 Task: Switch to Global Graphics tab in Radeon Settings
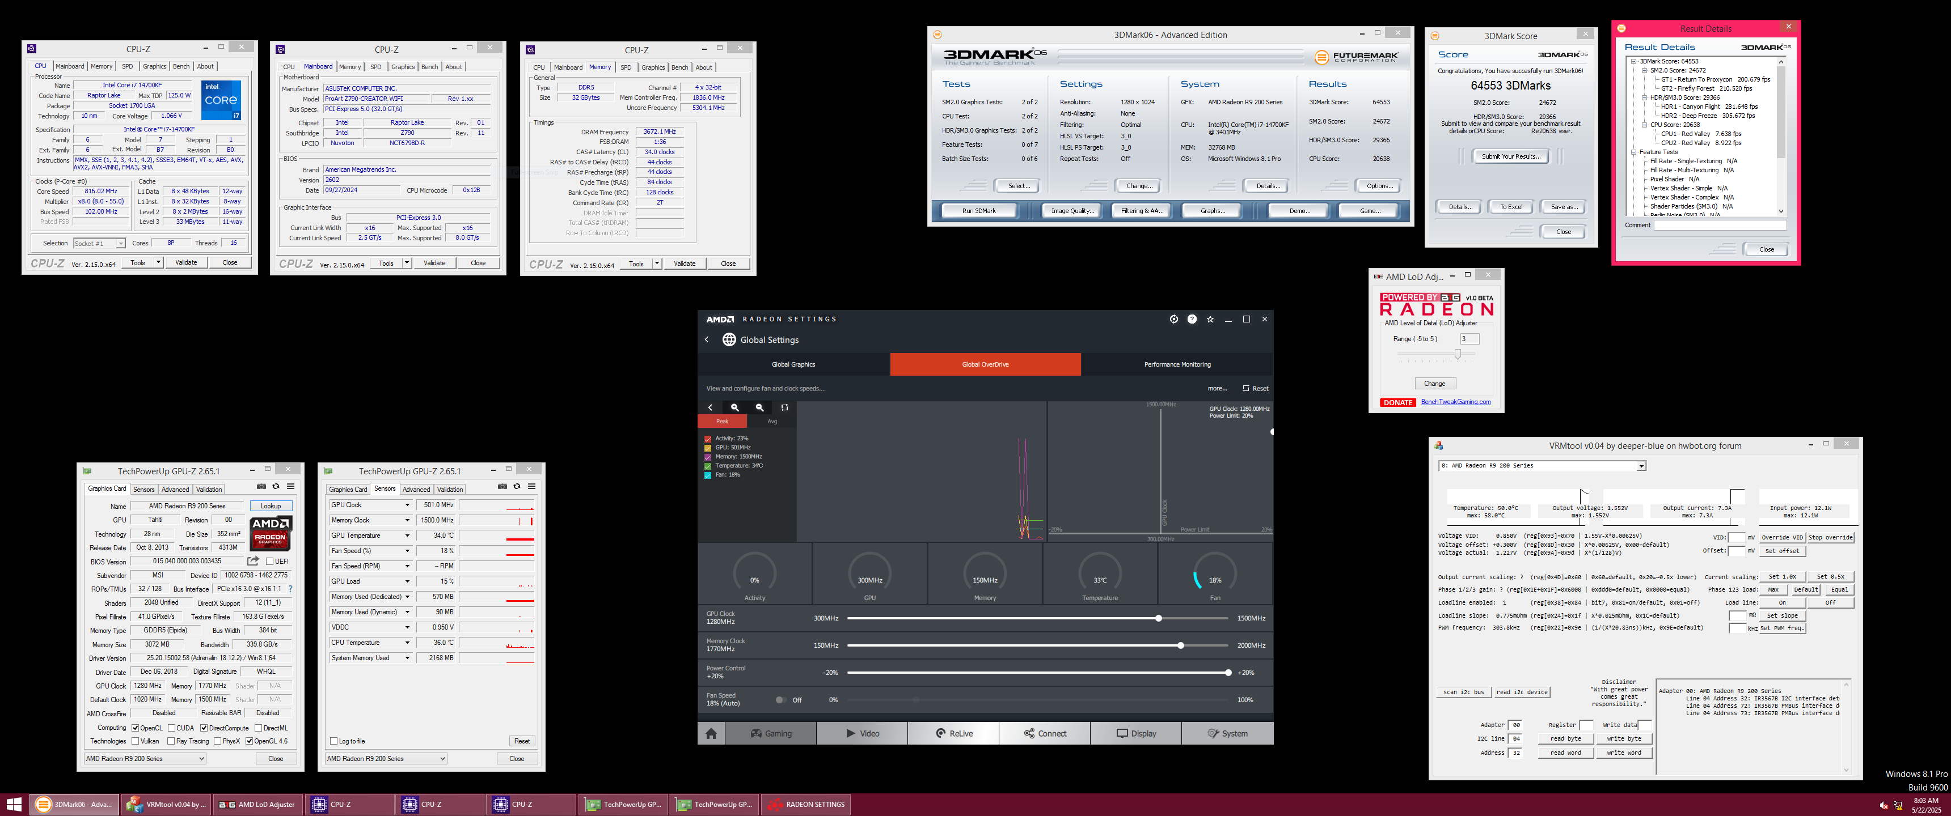click(793, 364)
